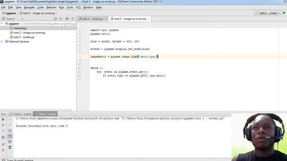This screenshot has width=287, height=161.
Task: Open the Tools menu
Action: click(70, 8)
